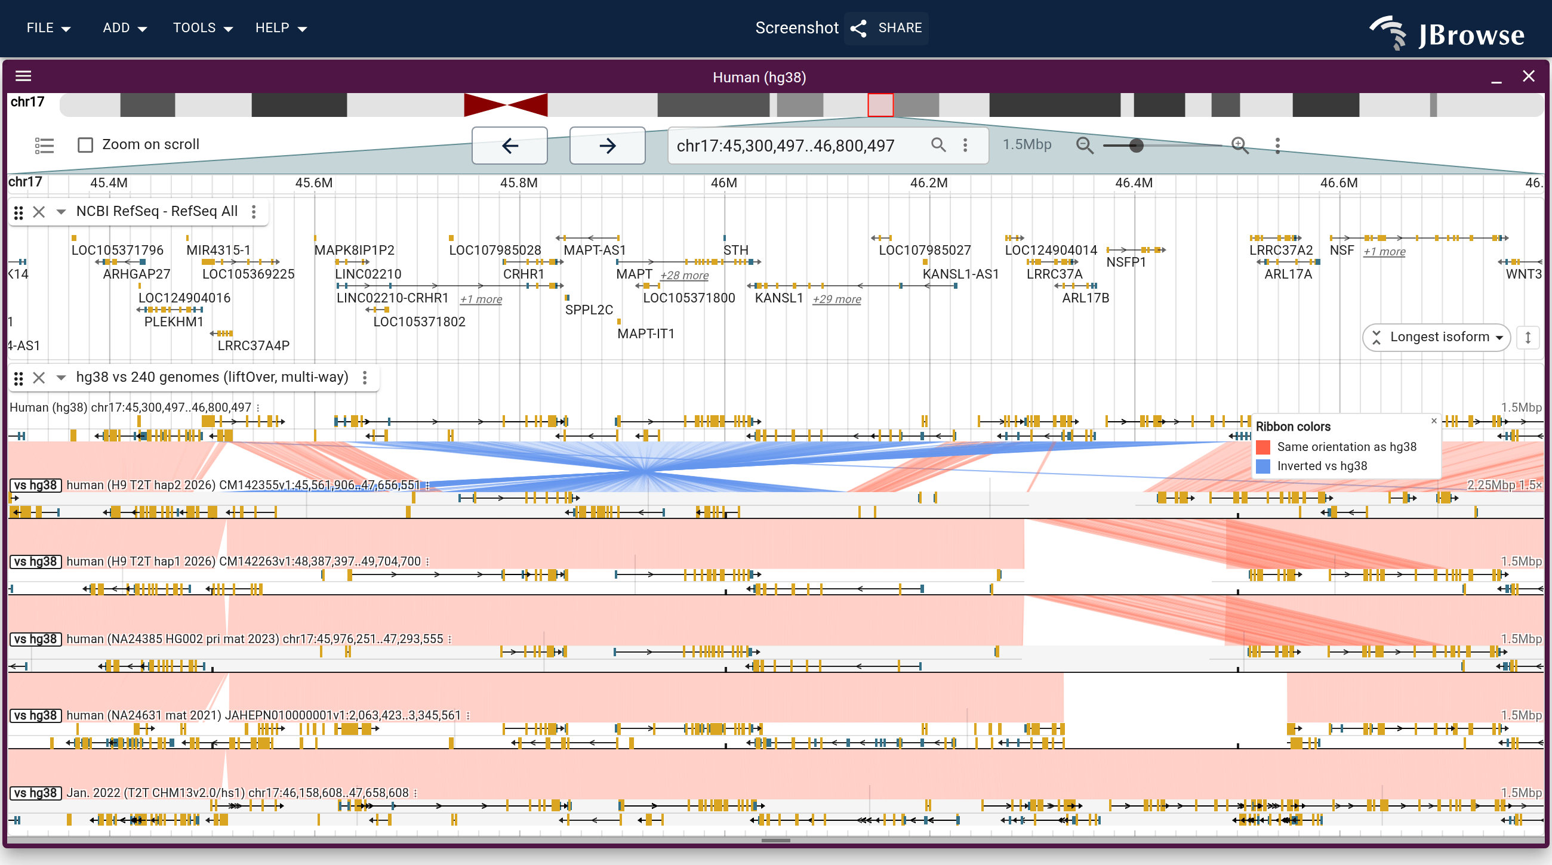Click the share icon beside Screenshot title

pyautogui.click(x=858, y=27)
